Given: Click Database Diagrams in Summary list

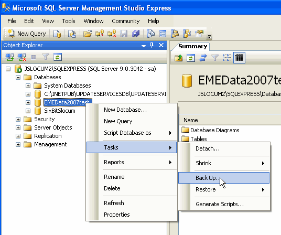Looking at the screenshot, I should click(x=215, y=130).
